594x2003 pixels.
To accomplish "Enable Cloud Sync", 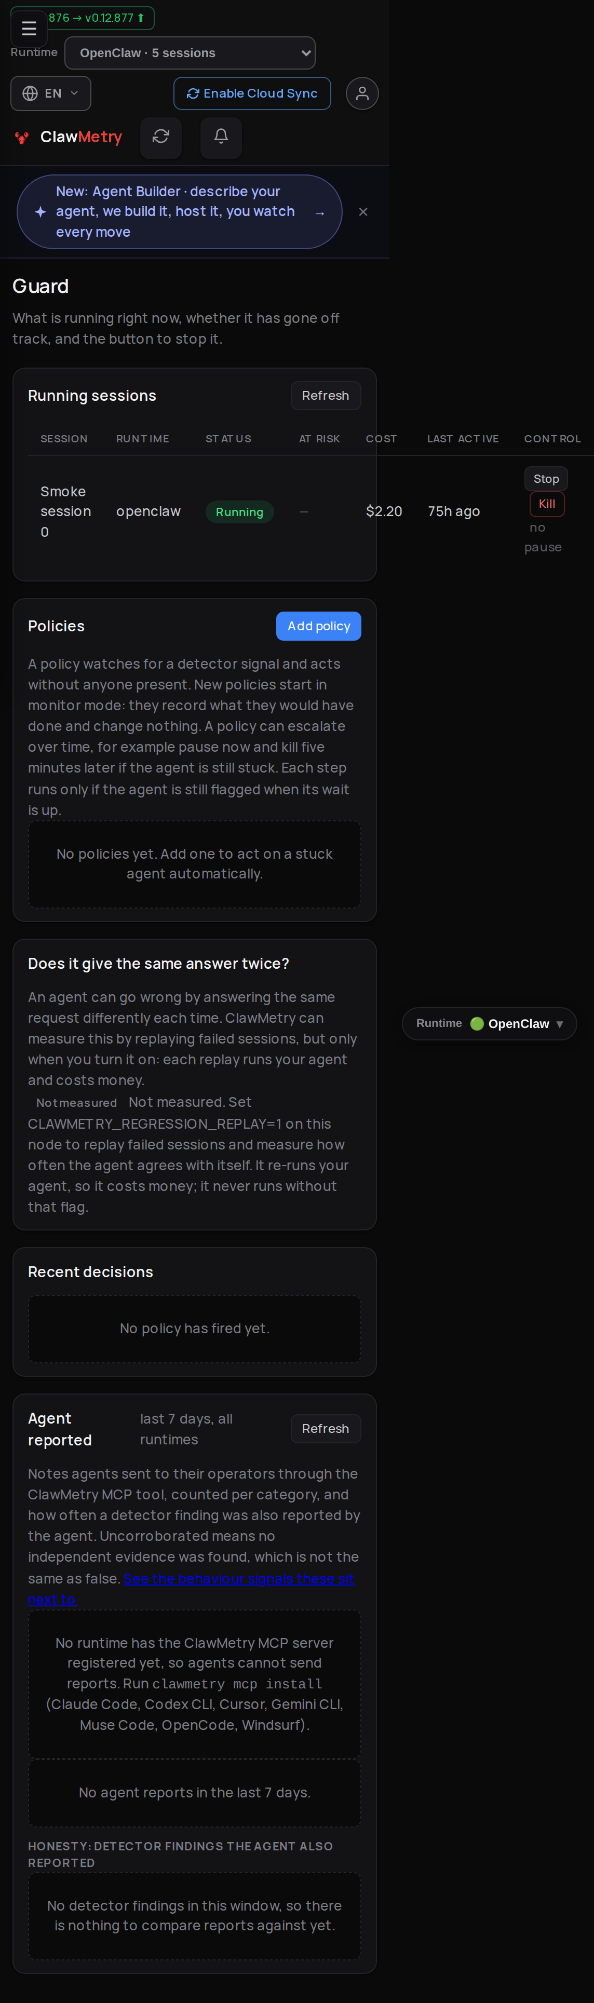I will click(x=252, y=93).
